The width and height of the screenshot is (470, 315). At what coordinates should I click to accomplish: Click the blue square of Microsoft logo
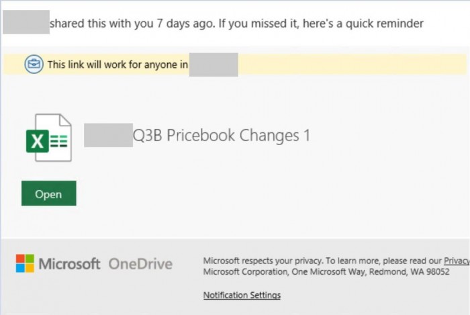(20, 268)
